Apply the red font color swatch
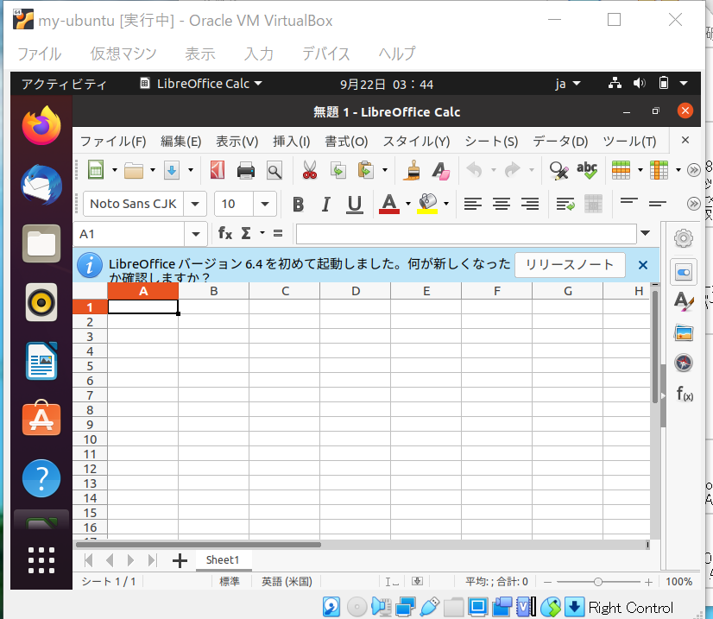The height and width of the screenshot is (619, 713). [x=388, y=204]
